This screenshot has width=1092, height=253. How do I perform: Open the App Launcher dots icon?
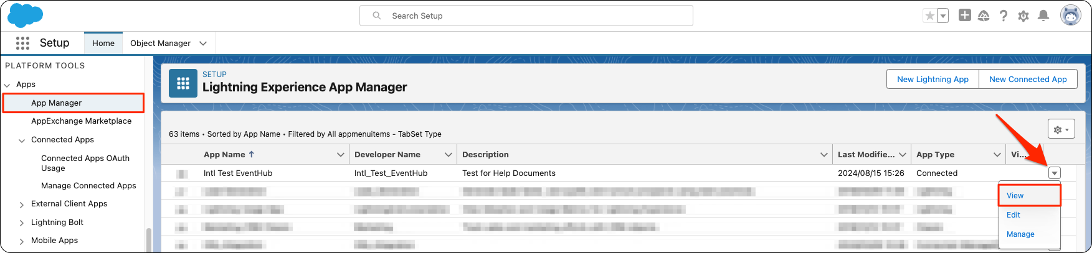pos(22,43)
